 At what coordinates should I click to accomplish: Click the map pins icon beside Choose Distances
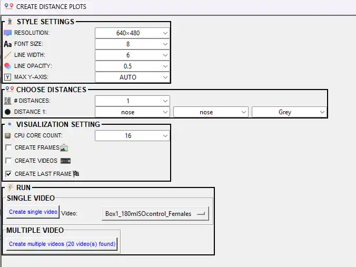tap(9, 89)
